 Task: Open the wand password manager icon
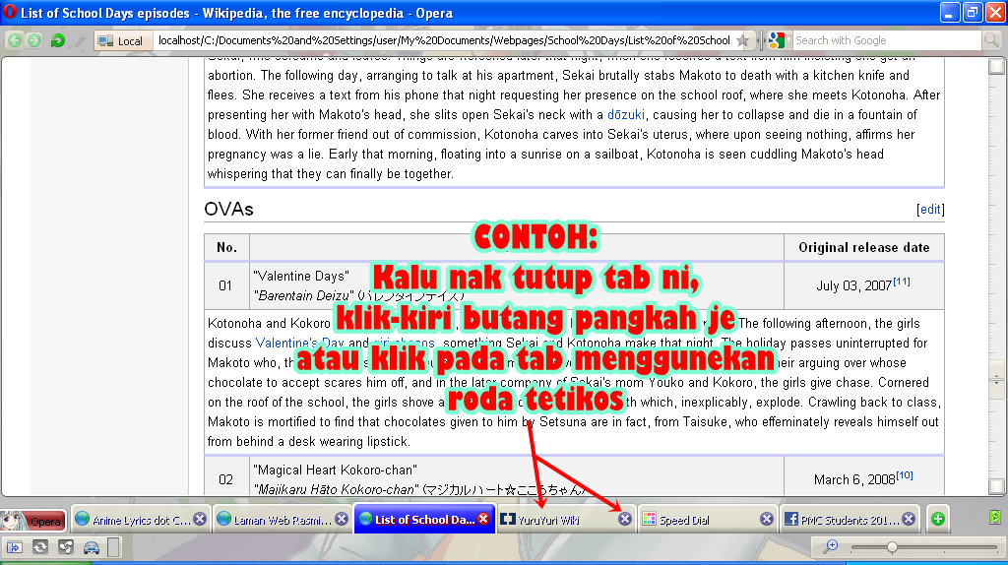pyautogui.click(x=81, y=41)
